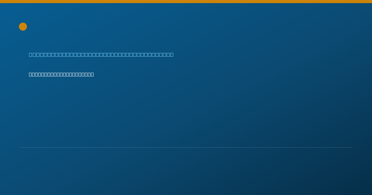Click the left end of the divider line
Screen dimensions: 372x195
(x=20, y=147)
